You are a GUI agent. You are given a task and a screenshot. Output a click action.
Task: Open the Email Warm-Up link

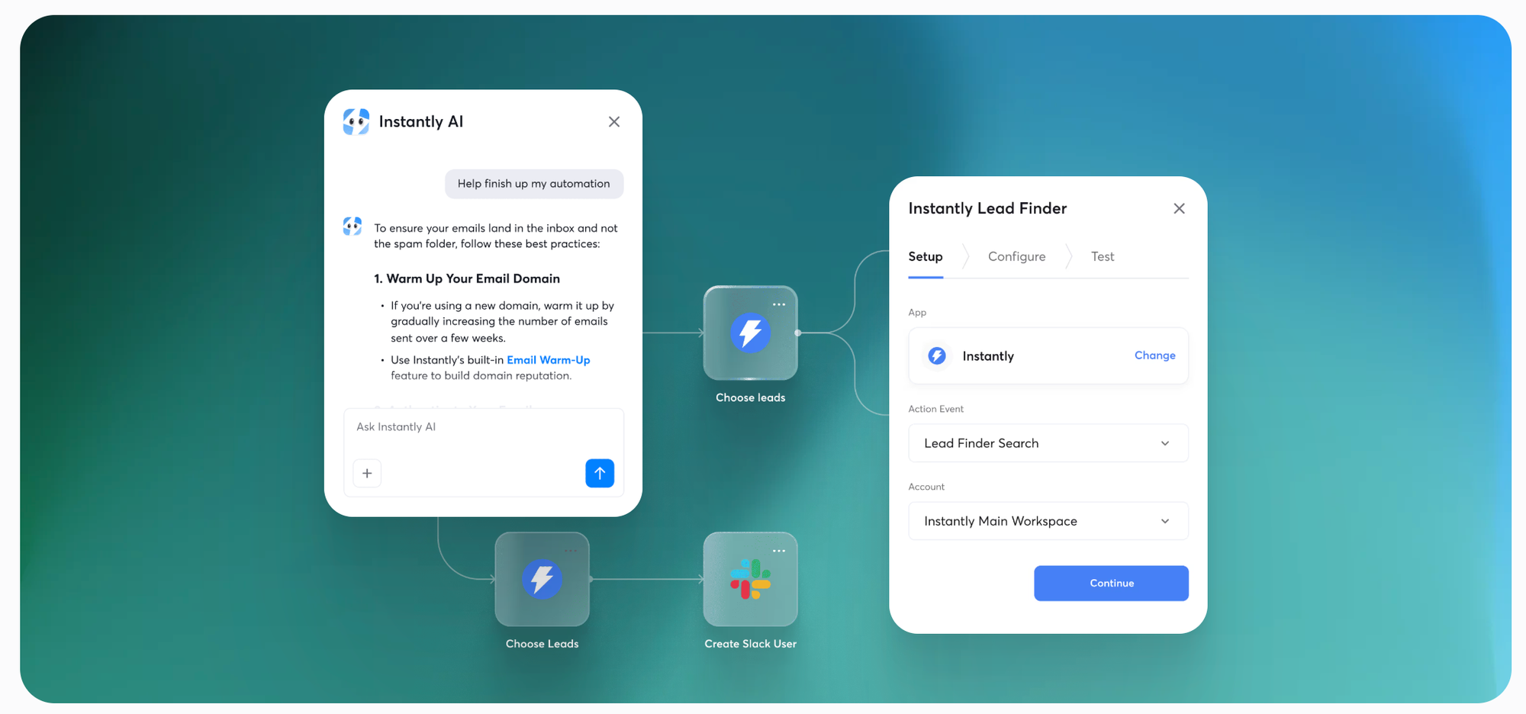coord(549,360)
